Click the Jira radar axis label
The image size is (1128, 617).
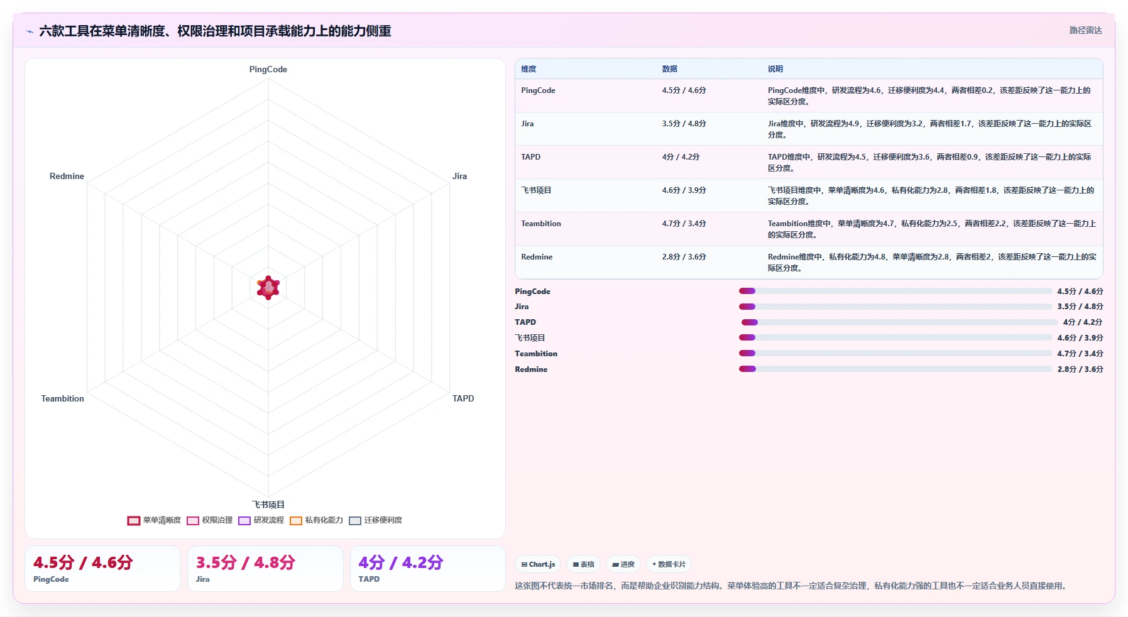click(459, 177)
